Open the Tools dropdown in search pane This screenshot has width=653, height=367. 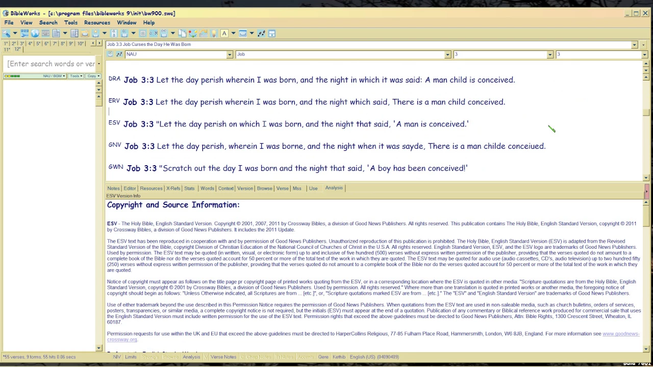click(76, 76)
